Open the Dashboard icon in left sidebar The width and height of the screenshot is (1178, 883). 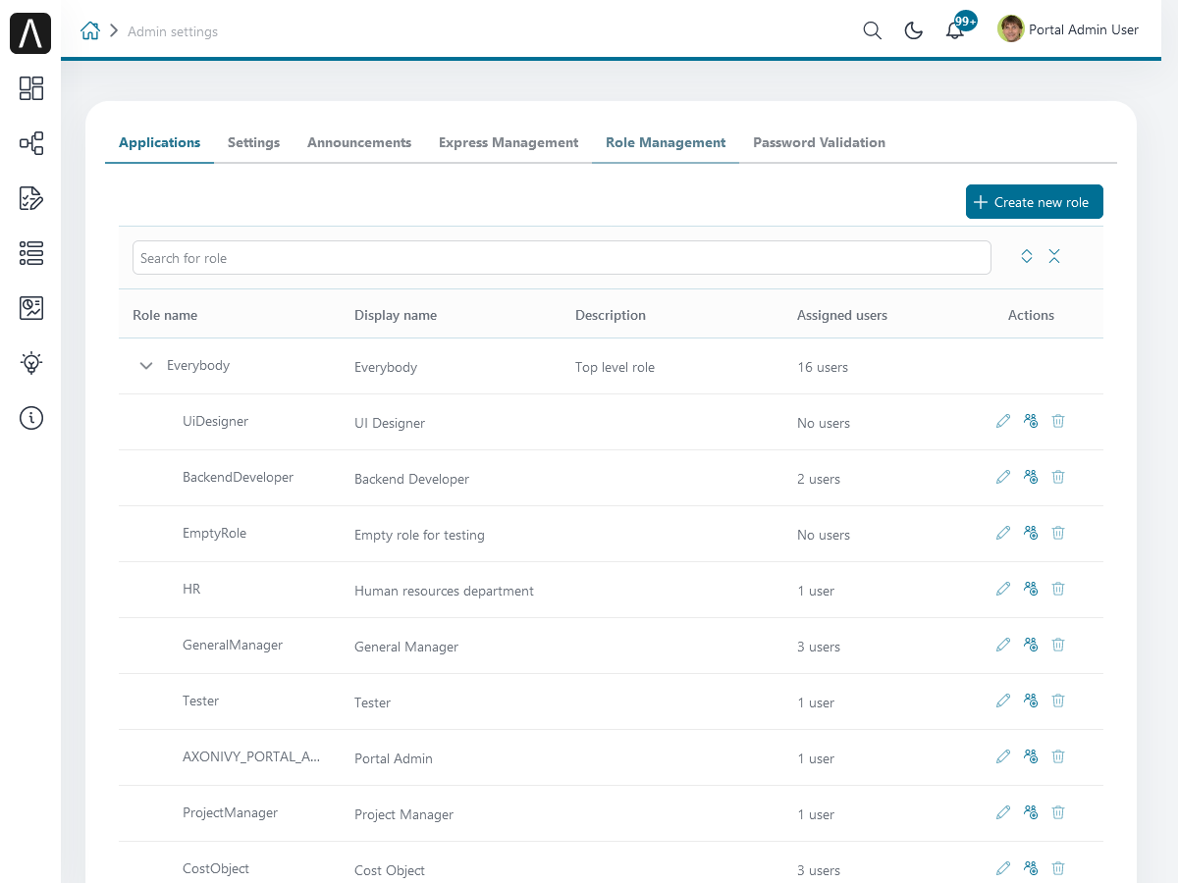coord(31,88)
